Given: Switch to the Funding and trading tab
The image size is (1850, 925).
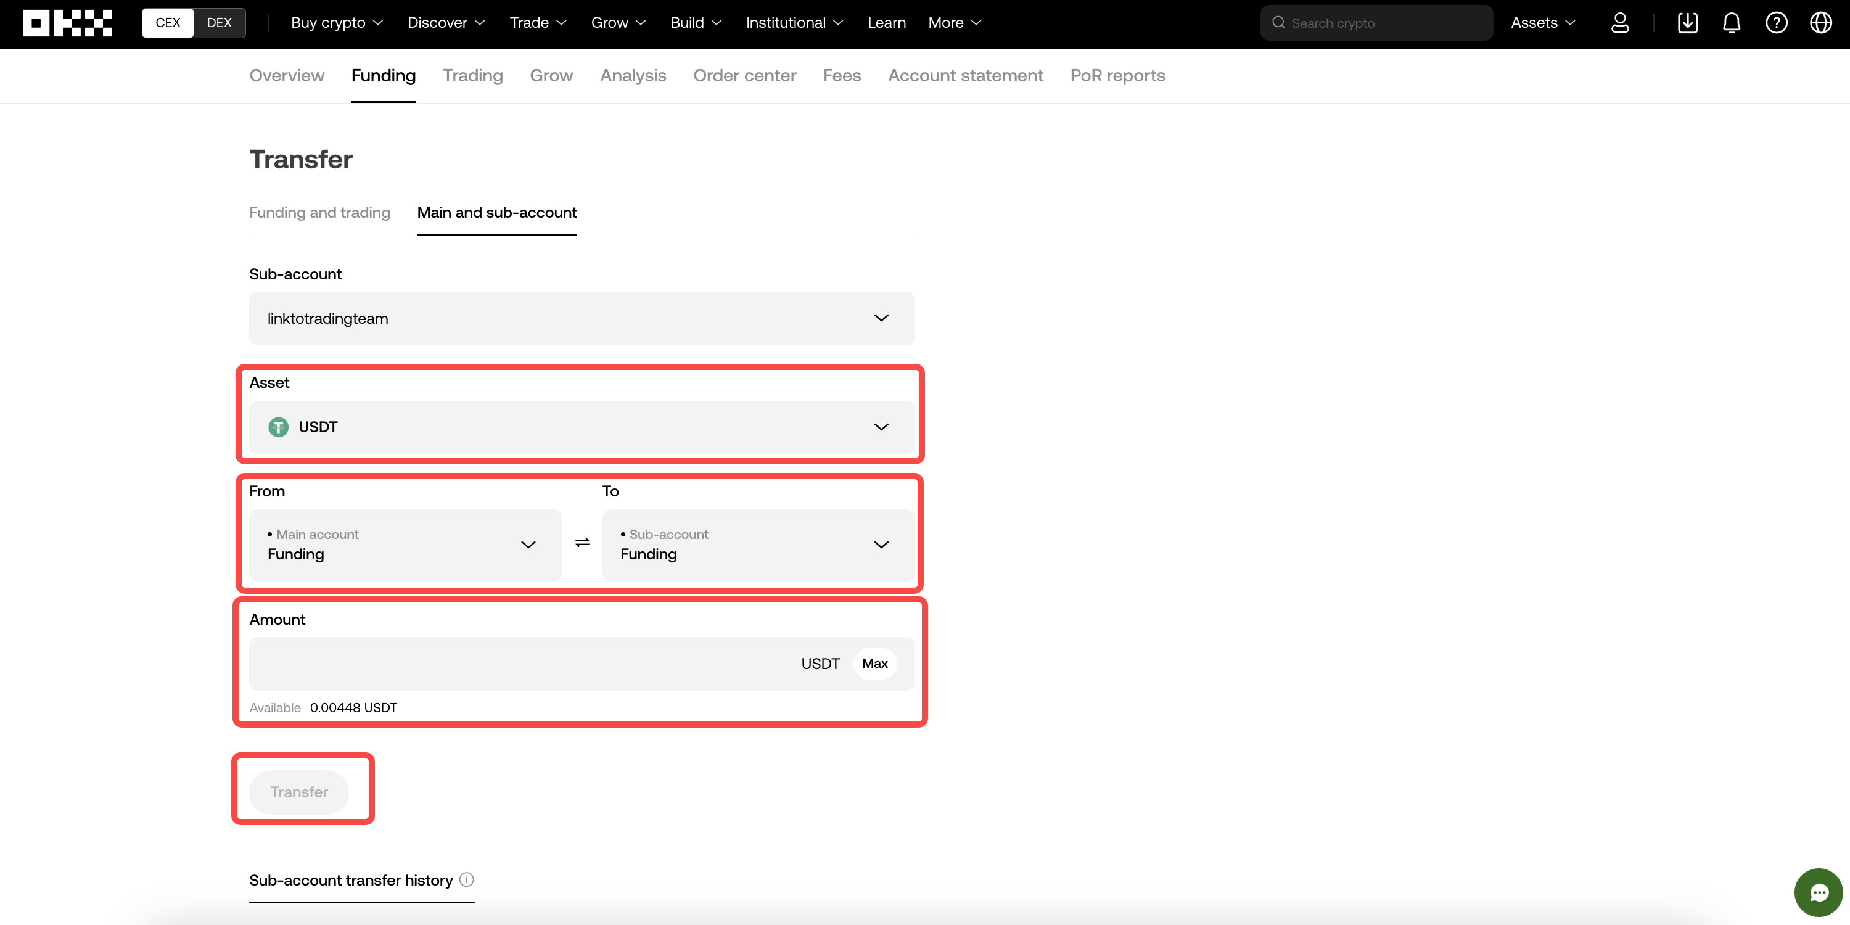Looking at the screenshot, I should 319,213.
